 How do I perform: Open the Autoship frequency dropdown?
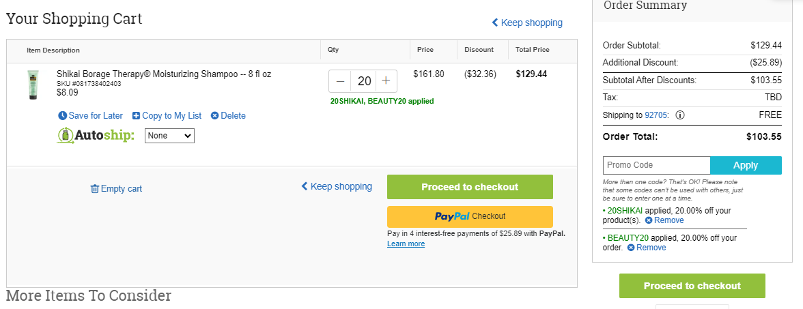169,136
